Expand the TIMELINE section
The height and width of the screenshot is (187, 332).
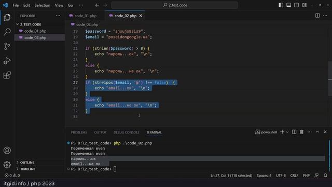tap(39, 169)
